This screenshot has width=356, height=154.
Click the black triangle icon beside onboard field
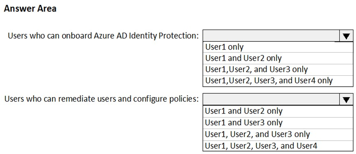tap(346, 36)
